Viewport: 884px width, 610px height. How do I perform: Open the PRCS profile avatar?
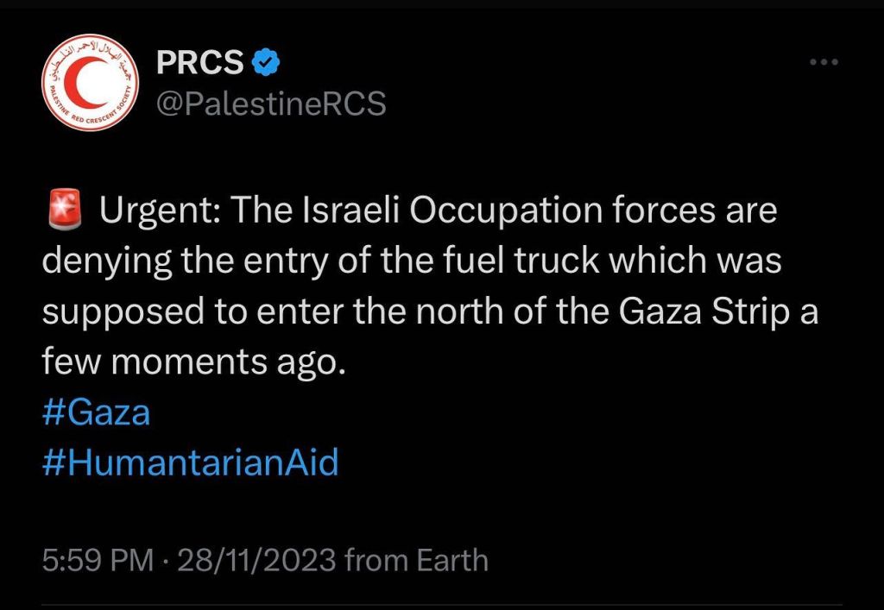90,83
